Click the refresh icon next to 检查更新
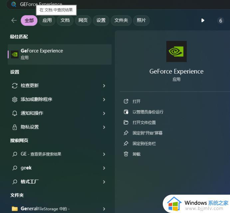230x213 pixels. click(15, 86)
